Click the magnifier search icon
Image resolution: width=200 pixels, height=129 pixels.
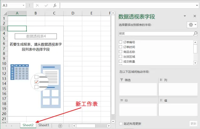[x=195, y=34]
